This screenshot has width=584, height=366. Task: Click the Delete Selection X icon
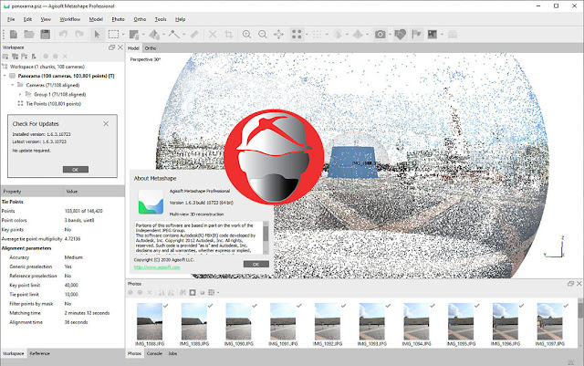coord(213,35)
